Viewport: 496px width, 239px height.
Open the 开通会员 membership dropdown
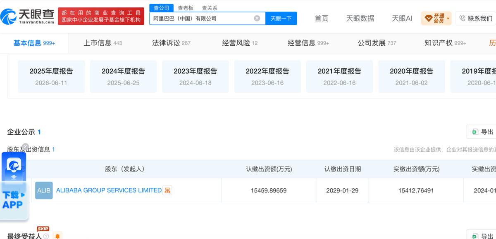(x=436, y=18)
